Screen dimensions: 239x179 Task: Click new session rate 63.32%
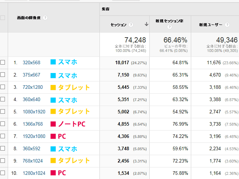pos(180,100)
